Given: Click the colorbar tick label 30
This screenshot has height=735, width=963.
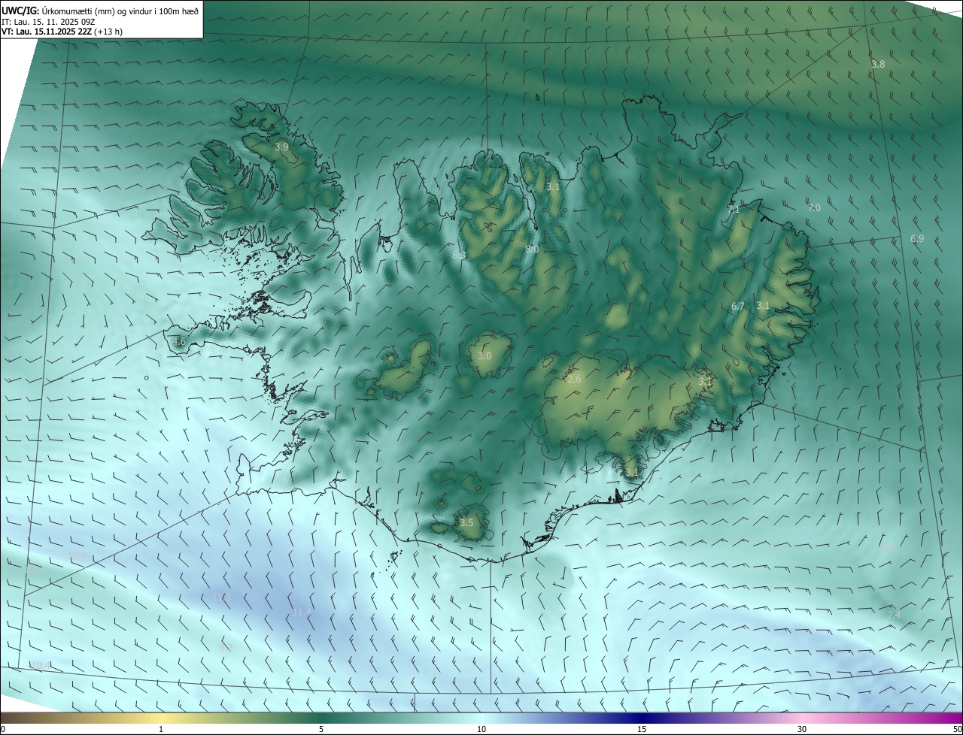Looking at the screenshot, I should coord(802,729).
